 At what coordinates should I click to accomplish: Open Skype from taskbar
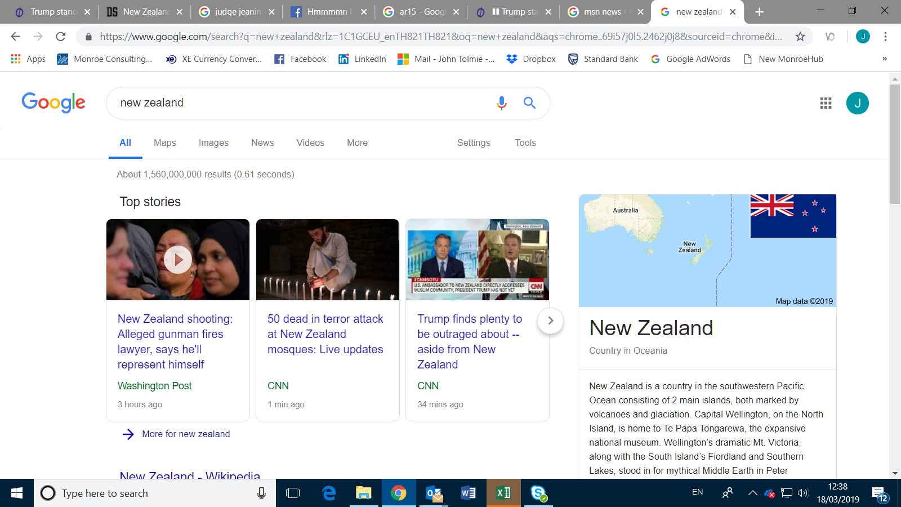tap(538, 493)
